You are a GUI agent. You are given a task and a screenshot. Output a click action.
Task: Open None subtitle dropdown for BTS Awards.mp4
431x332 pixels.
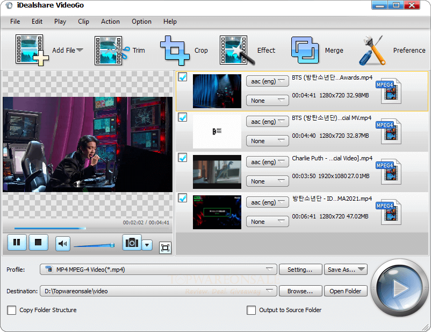(268, 101)
